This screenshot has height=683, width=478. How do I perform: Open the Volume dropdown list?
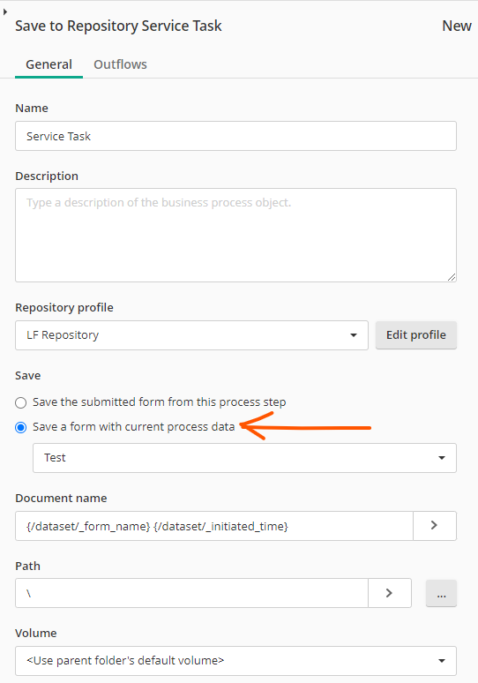click(236, 661)
